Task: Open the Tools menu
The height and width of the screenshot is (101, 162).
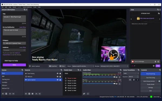Action: [35, 7]
